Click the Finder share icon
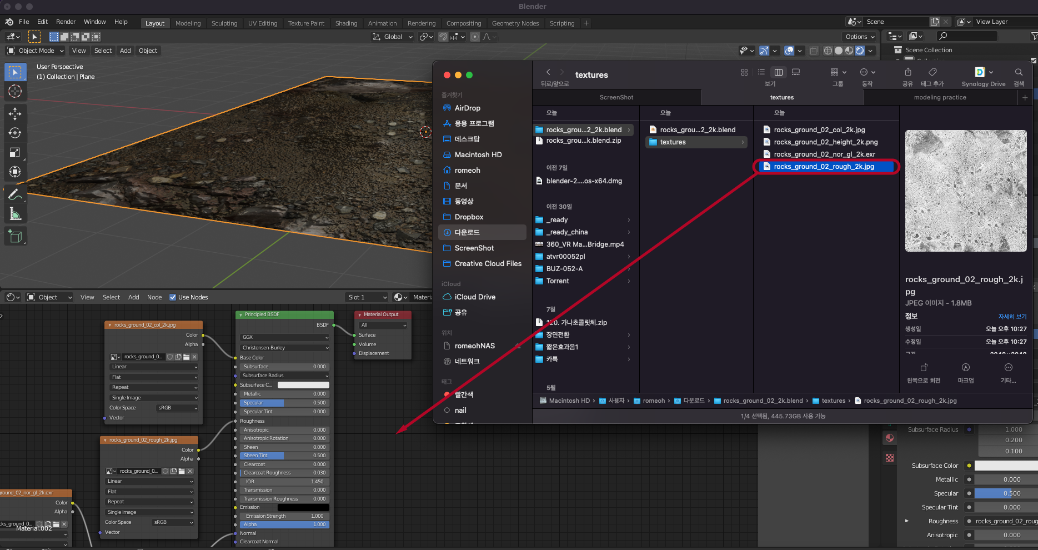 click(907, 72)
